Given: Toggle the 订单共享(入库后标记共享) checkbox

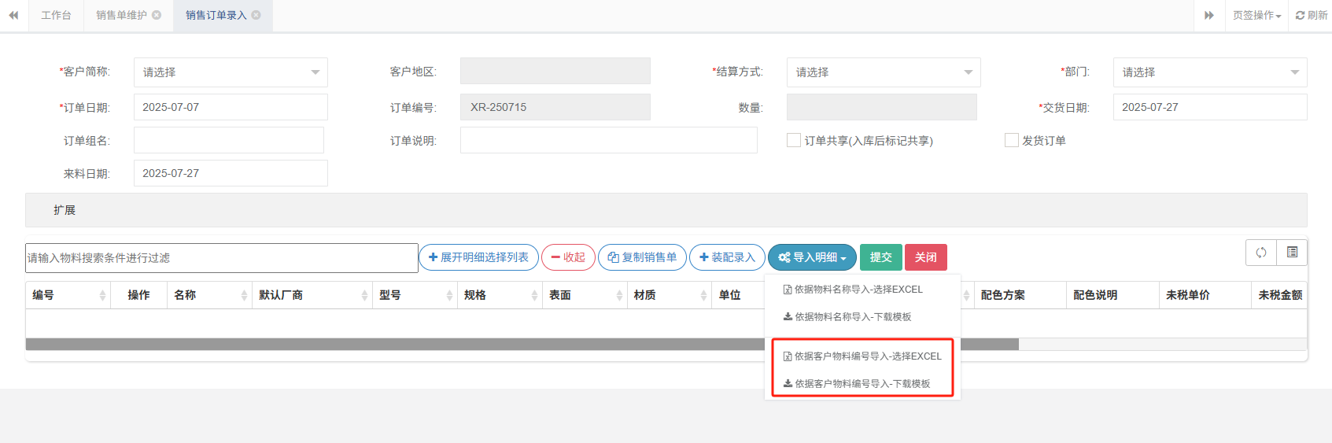Looking at the screenshot, I should [794, 140].
